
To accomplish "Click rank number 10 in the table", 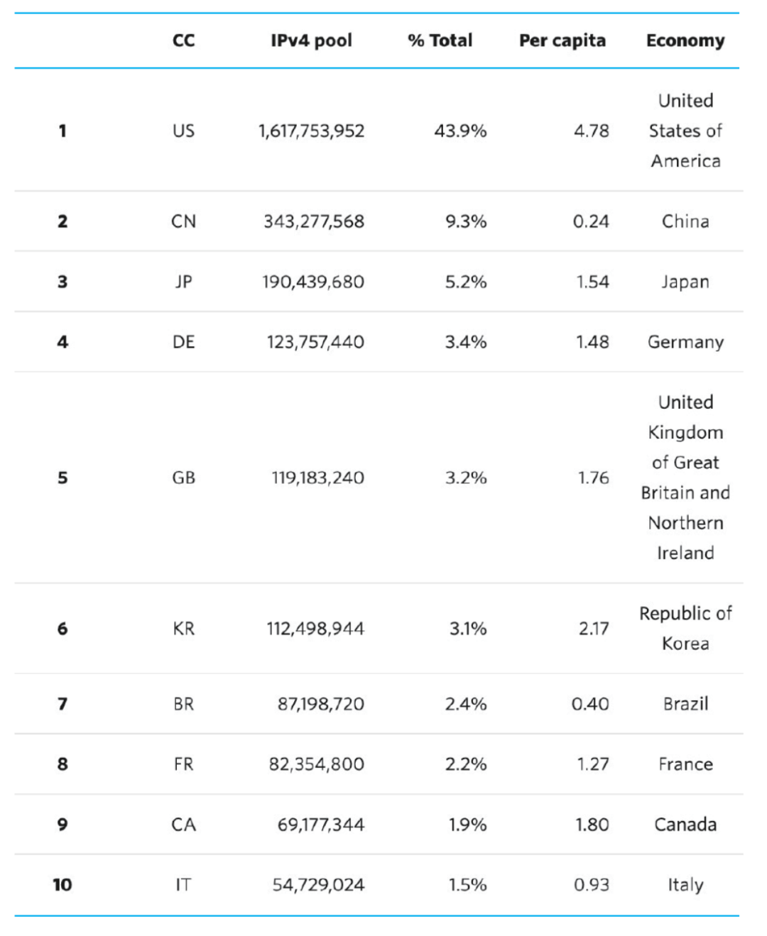I will click(62, 885).
